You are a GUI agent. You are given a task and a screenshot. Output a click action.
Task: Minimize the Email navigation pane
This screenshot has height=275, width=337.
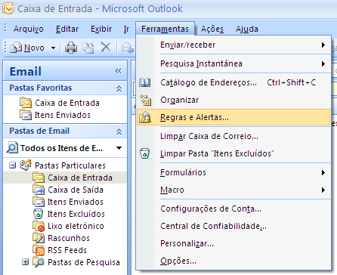pyautogui.click(x=118, y=71)
